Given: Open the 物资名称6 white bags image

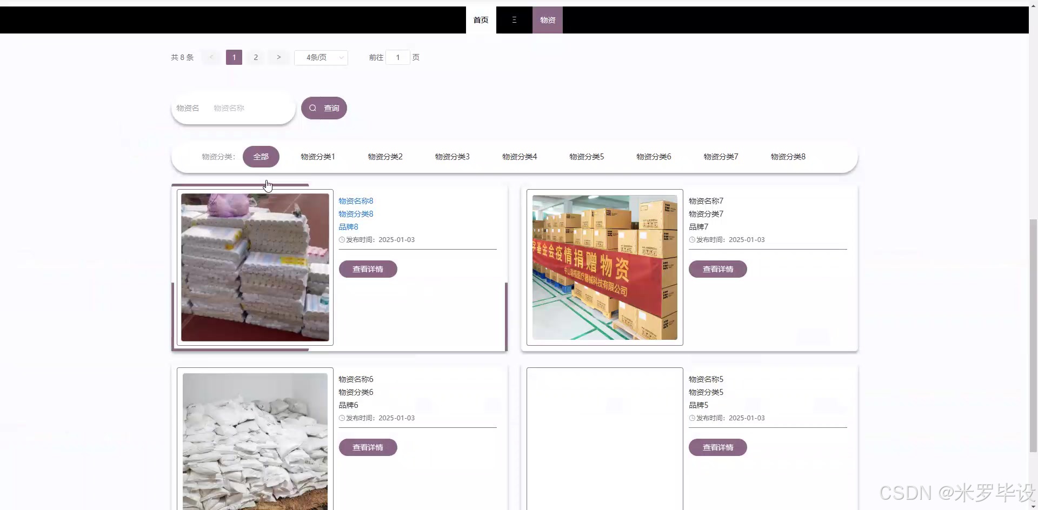Looking at the screenshot, I should (x=255, y=441).
